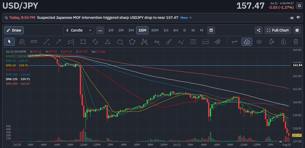The image size is (305, 148).
Task: Open chart settings gear
Action: (297, 30)
